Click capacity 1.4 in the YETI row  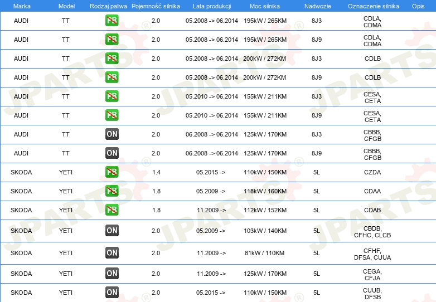click(x=156, y=172)
